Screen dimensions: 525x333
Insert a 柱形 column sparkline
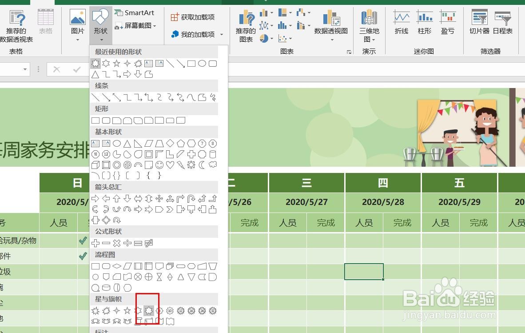pos(425,22)
